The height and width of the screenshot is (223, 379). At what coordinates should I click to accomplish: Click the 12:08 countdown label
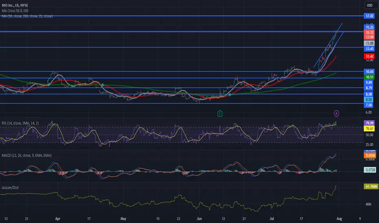coord(370,37)
